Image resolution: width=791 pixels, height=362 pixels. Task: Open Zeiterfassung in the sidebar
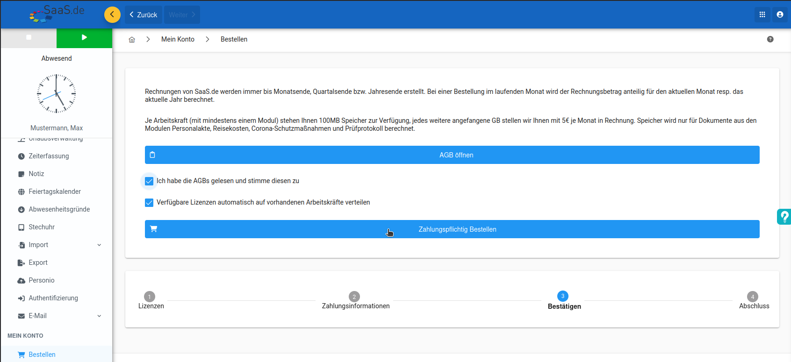click(x=49, y=156)
